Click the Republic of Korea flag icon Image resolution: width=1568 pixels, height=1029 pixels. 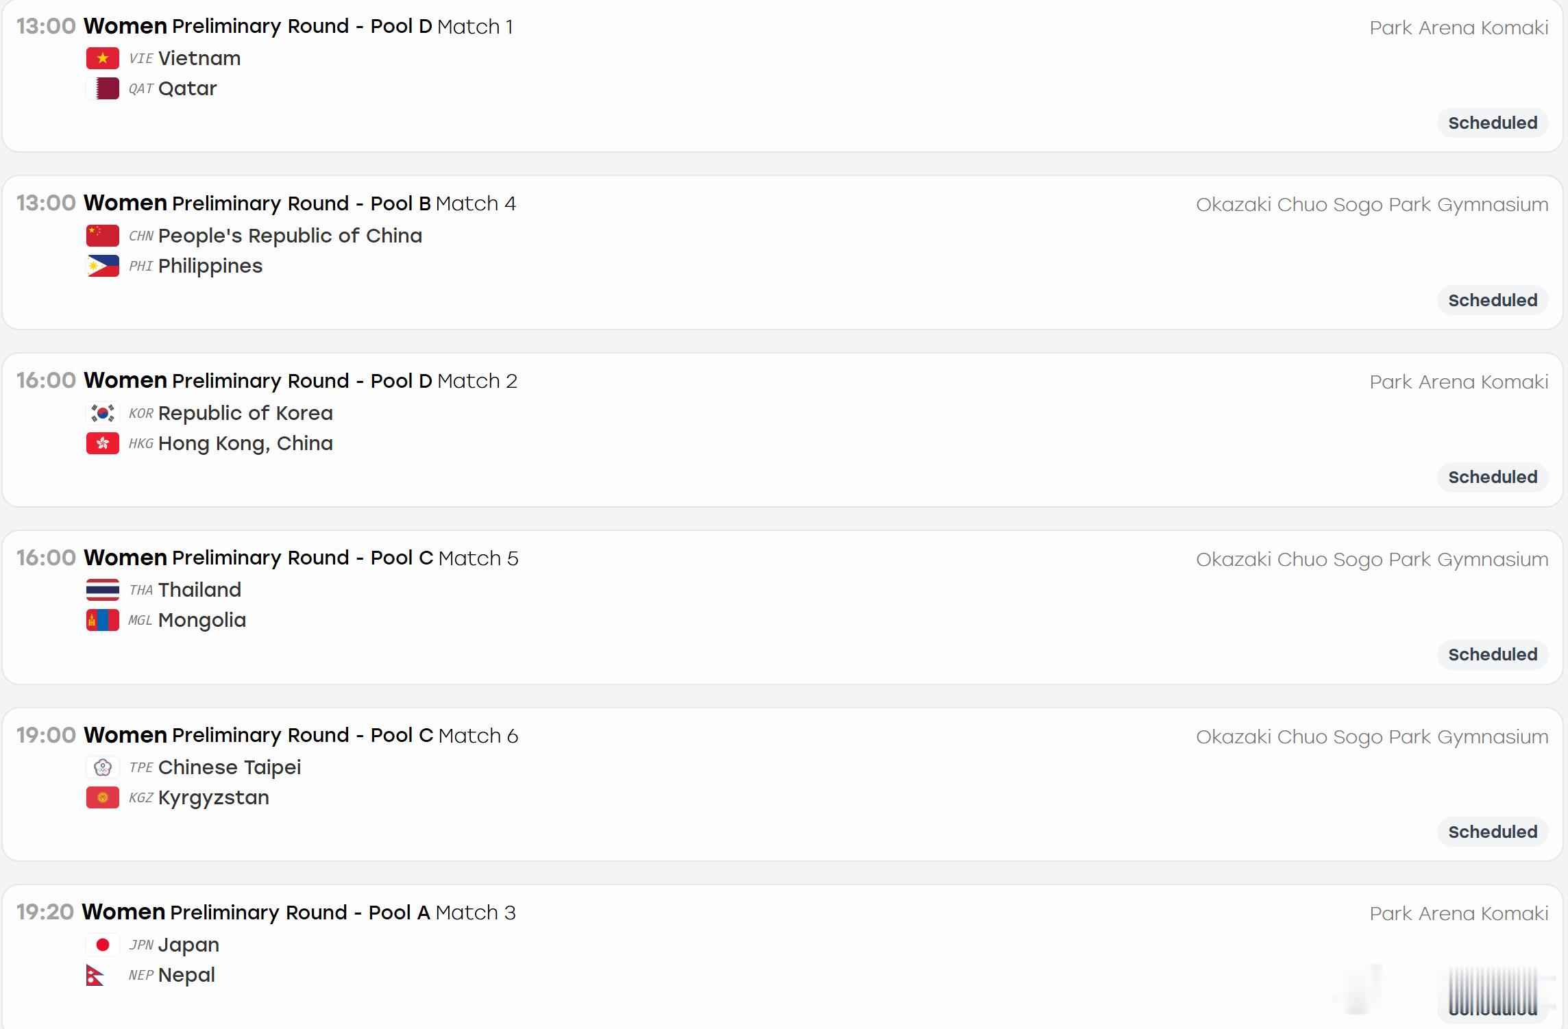coord(103,413)
